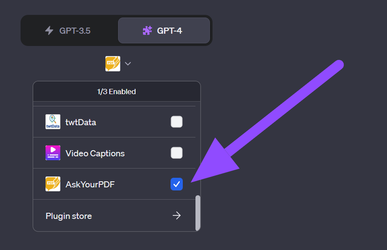Click the AskYourPDF icon in the list
This screenshot has width=387, height=250.
coord(53,184)
